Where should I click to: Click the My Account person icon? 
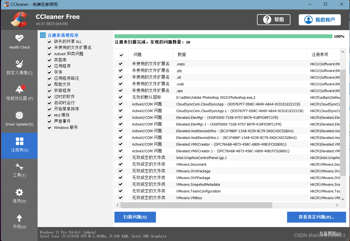pyautogui.click(x=308, y=20)
